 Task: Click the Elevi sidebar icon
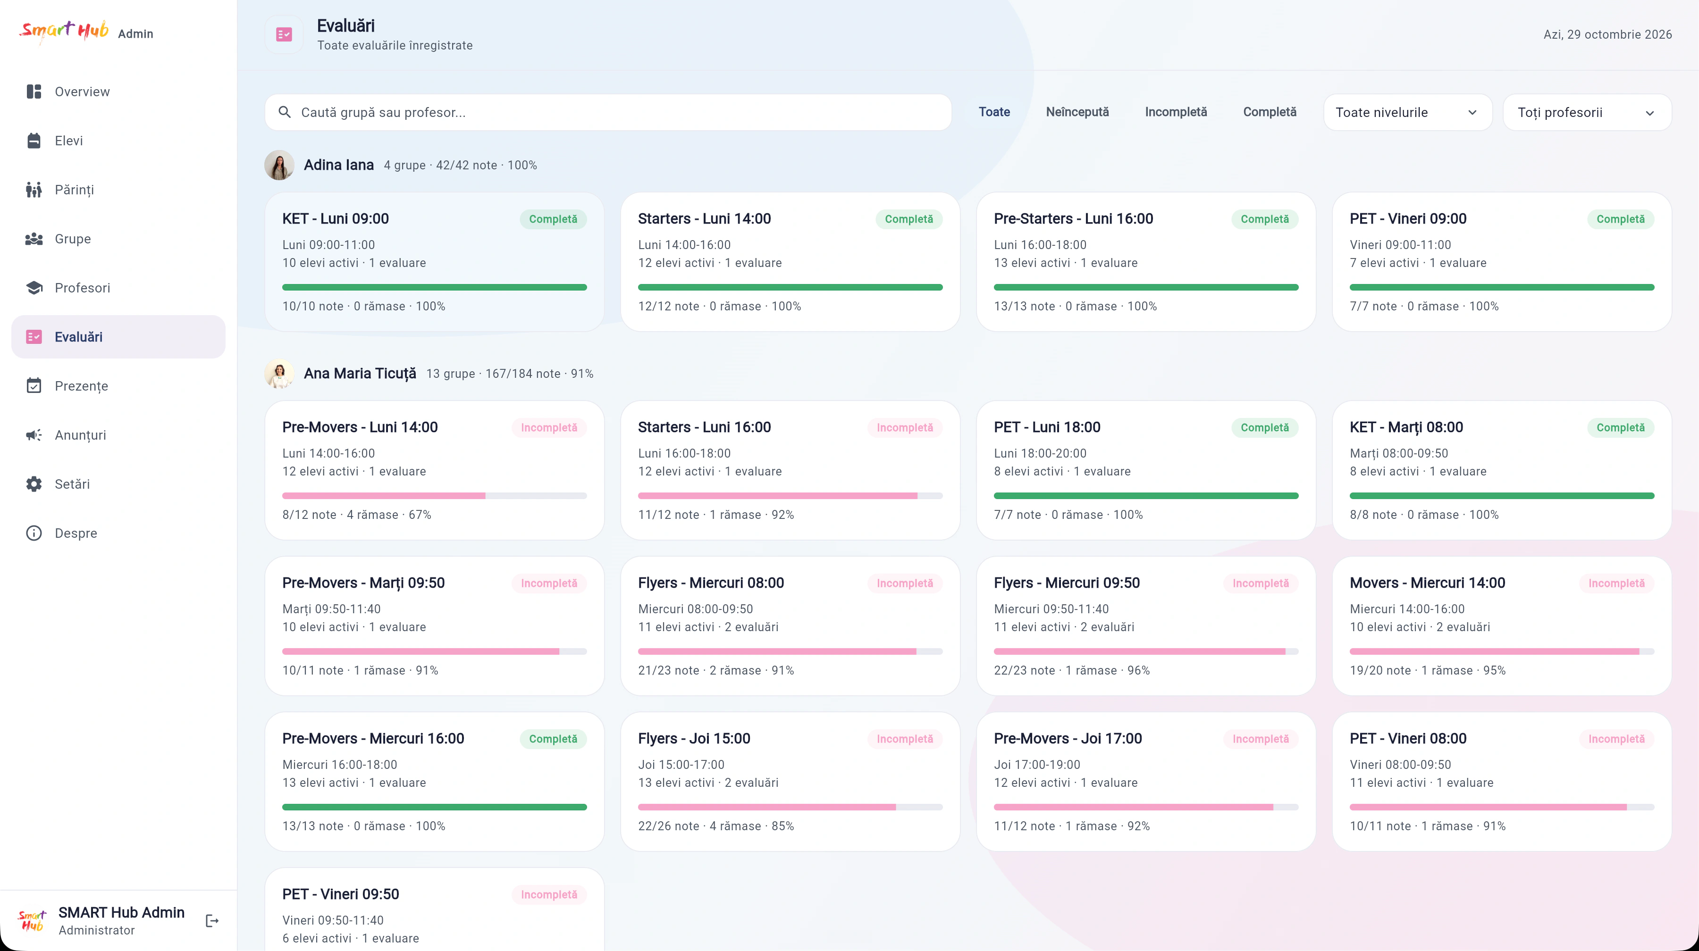point(34,141)
